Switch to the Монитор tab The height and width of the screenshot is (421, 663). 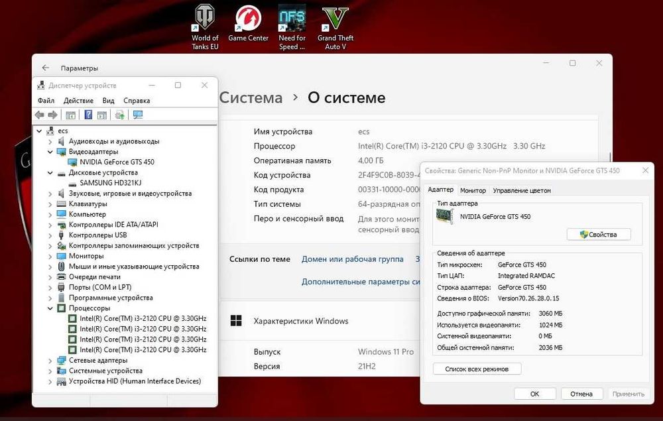473,191
